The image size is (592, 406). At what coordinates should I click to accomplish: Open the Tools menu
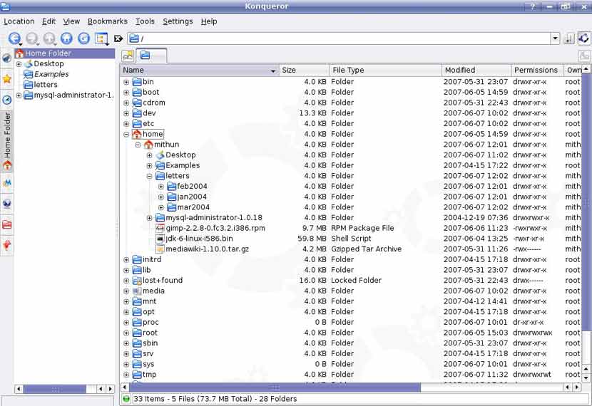pos(145,21)
